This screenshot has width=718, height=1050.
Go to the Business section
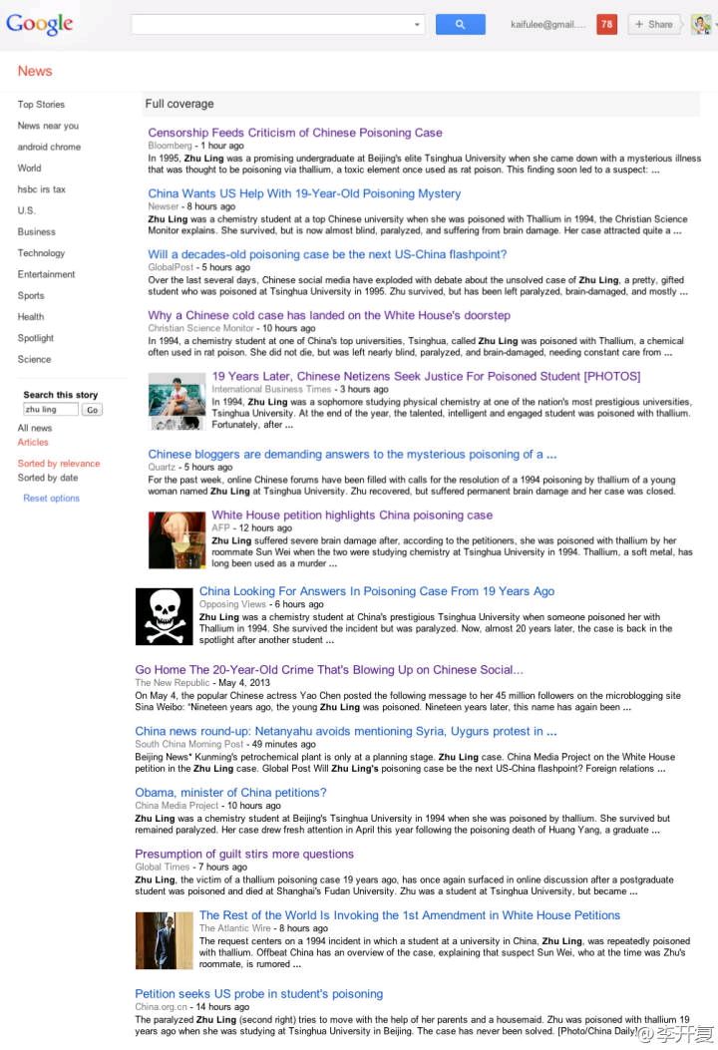tap(36, 231)
